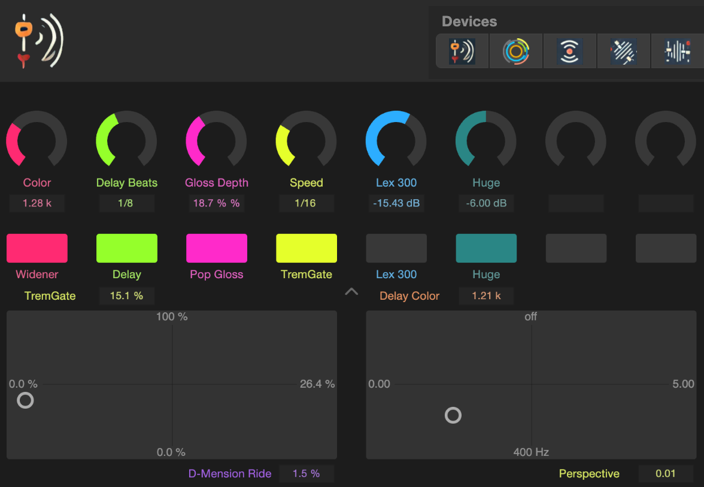
Task: Click the Huge value -6.00 dB
Action: coord(486,203)
